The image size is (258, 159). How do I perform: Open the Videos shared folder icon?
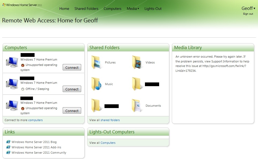pyautogui.click(x=137, y=62)
